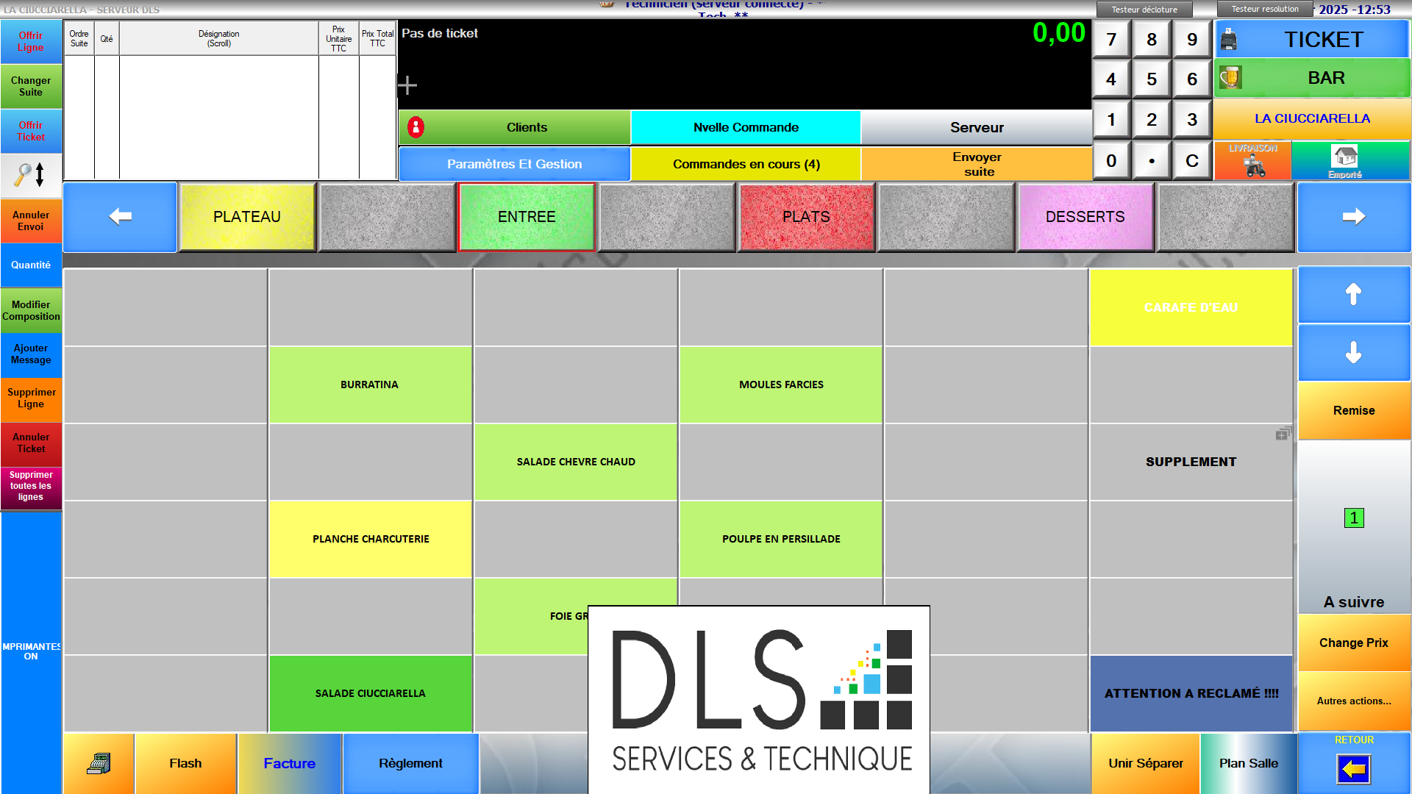Click Change Prix

click(1354, 643)
